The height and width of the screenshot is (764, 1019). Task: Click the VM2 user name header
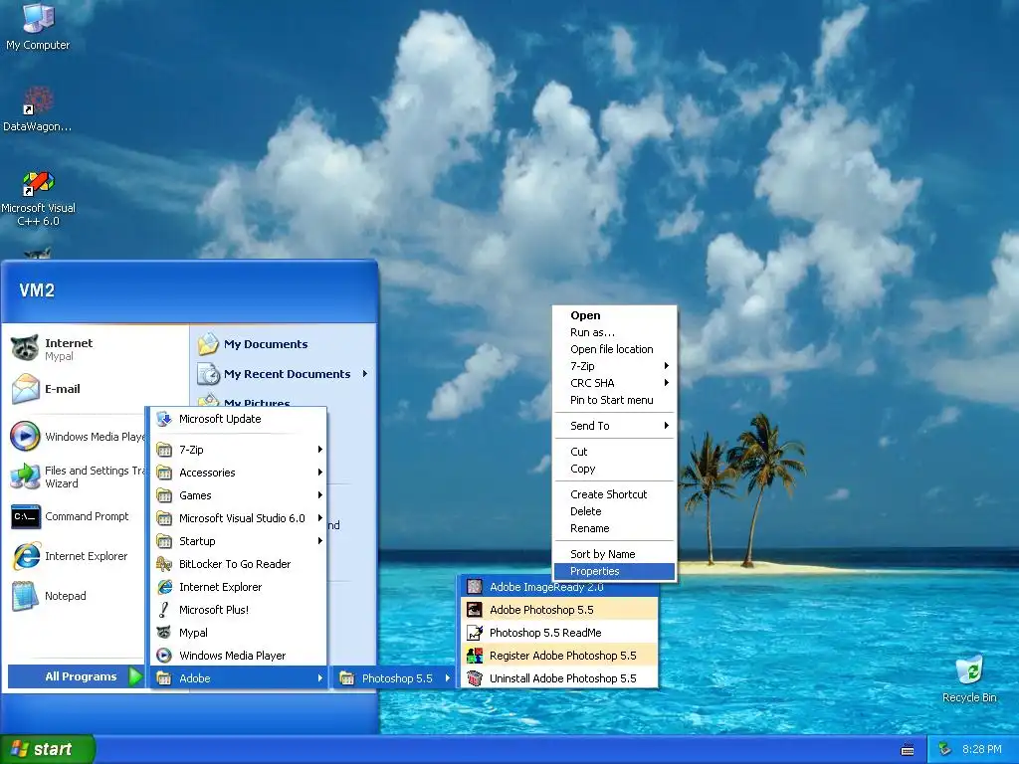coord(37,290)
